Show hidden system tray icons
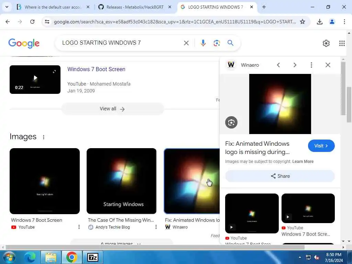 click(300, 257)
